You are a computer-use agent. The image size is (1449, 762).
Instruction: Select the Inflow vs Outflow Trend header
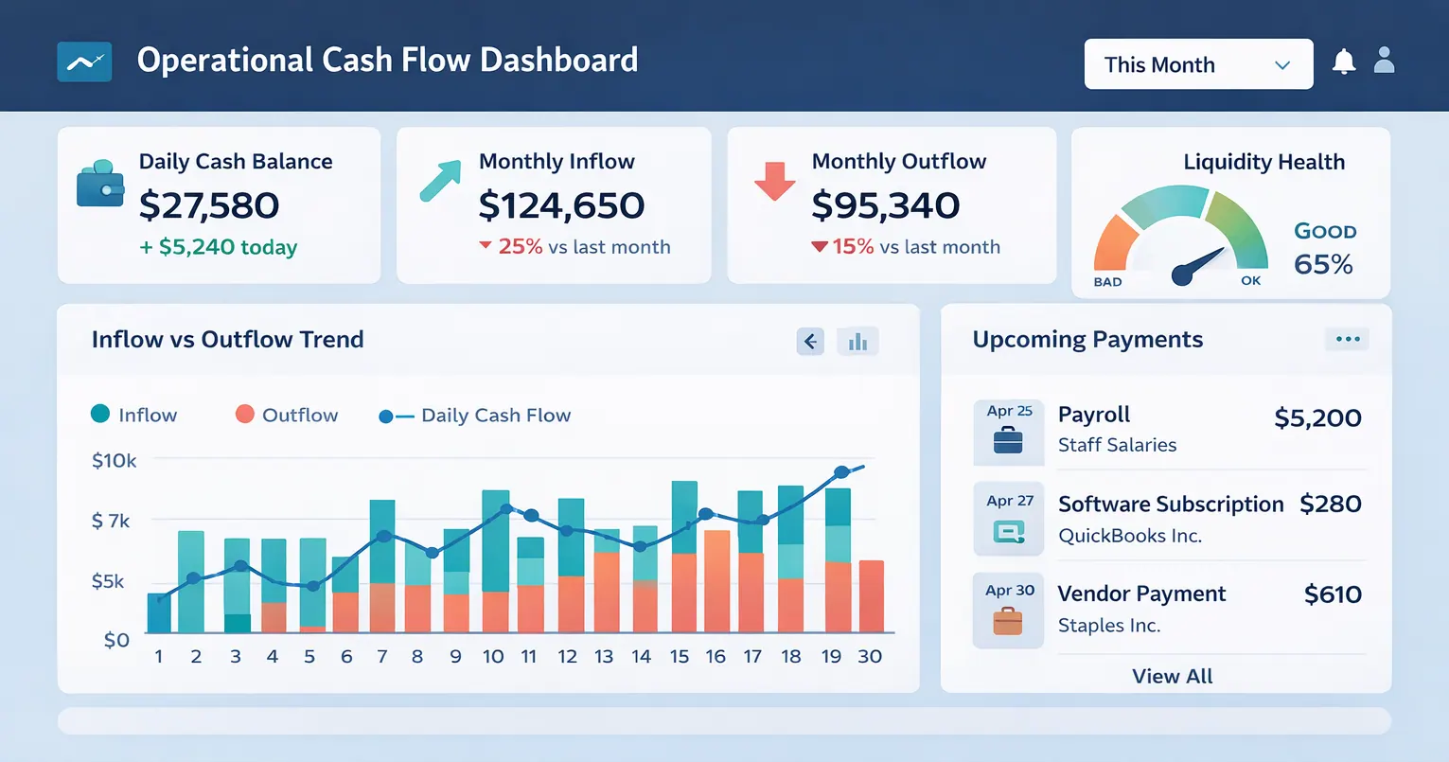(227, 339)
